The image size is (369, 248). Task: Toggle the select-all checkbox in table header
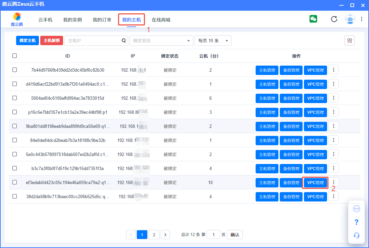14,56
